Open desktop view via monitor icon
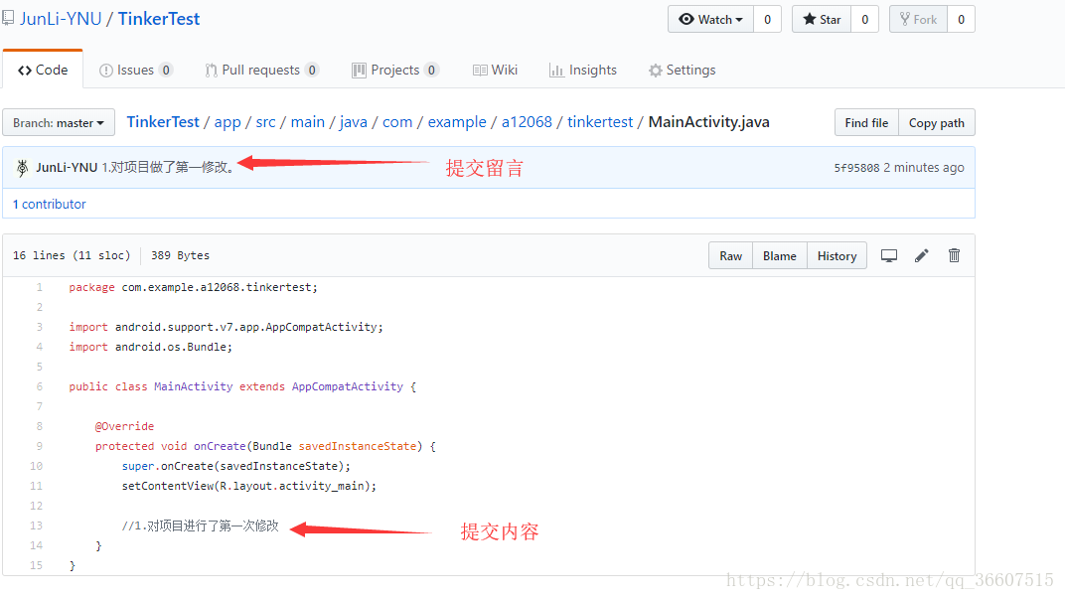 point(888,255)
